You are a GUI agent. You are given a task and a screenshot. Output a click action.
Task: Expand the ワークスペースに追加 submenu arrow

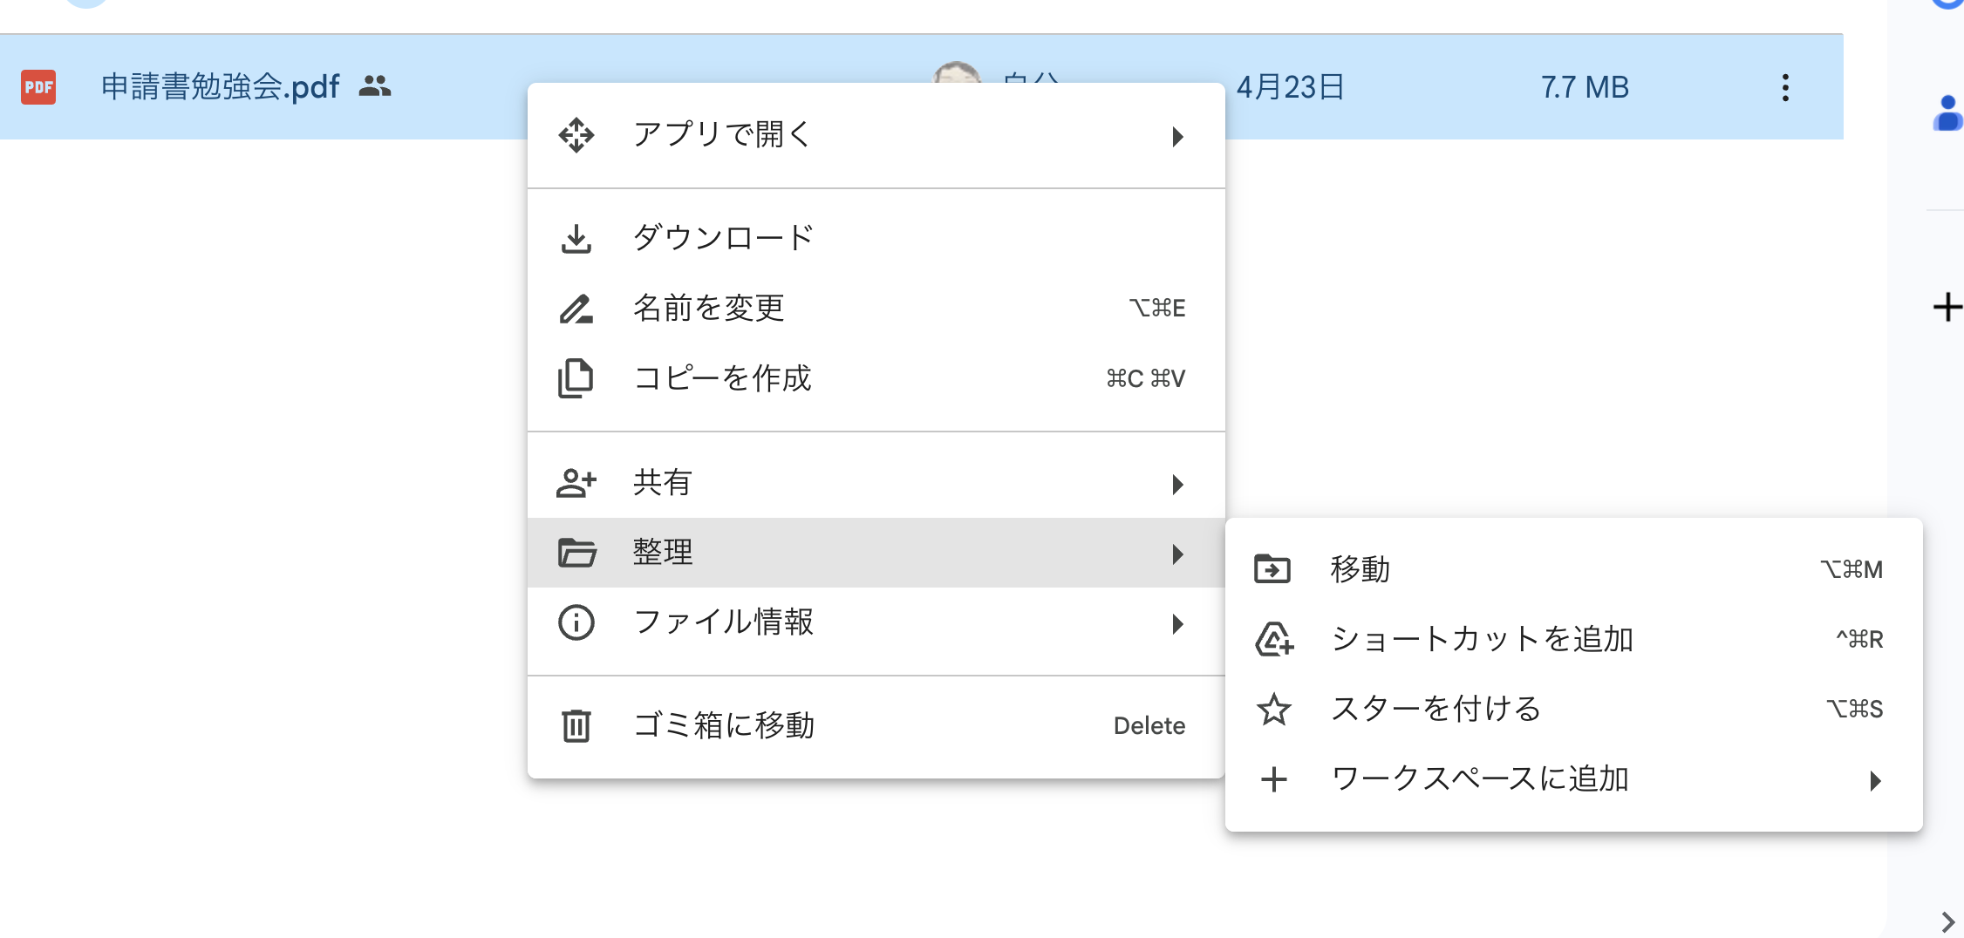pyautogui.click(x=1875, y=780)
